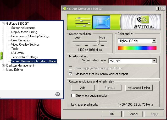This screenshot has height=120, width=167.
Task: Click the Less label by slider
Action: 77,37
